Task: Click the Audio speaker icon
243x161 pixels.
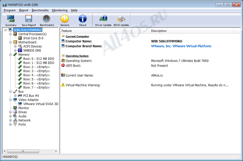Action: [15, 116]
